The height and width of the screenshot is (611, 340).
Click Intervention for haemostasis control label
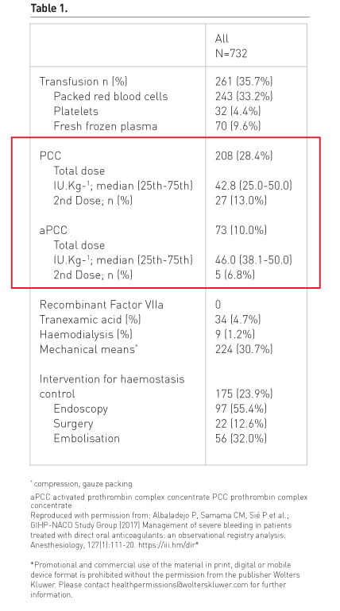tap(112, 386)
